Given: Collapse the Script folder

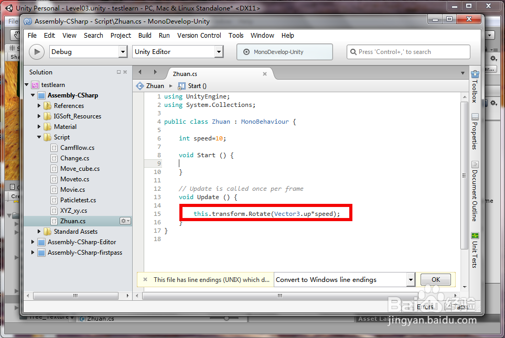Looking at the screenshot, I should [x=39, y=137].
